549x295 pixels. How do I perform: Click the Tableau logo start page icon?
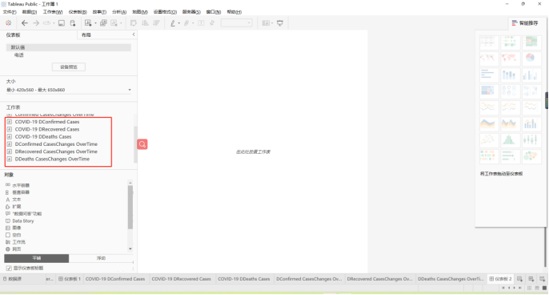click(x=8, y=23)
